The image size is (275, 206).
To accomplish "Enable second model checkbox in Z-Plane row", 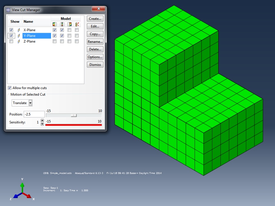I will coord(62,41).
